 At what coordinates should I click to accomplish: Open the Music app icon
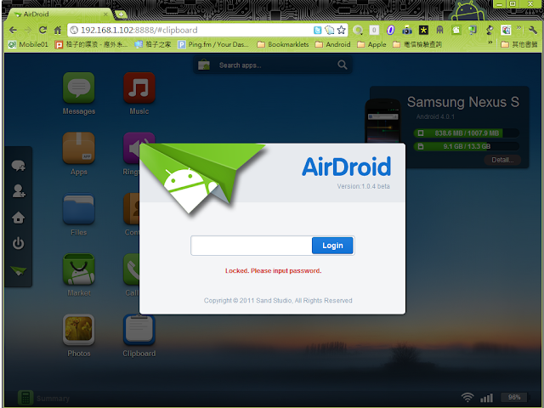click(x=139, y=88)
